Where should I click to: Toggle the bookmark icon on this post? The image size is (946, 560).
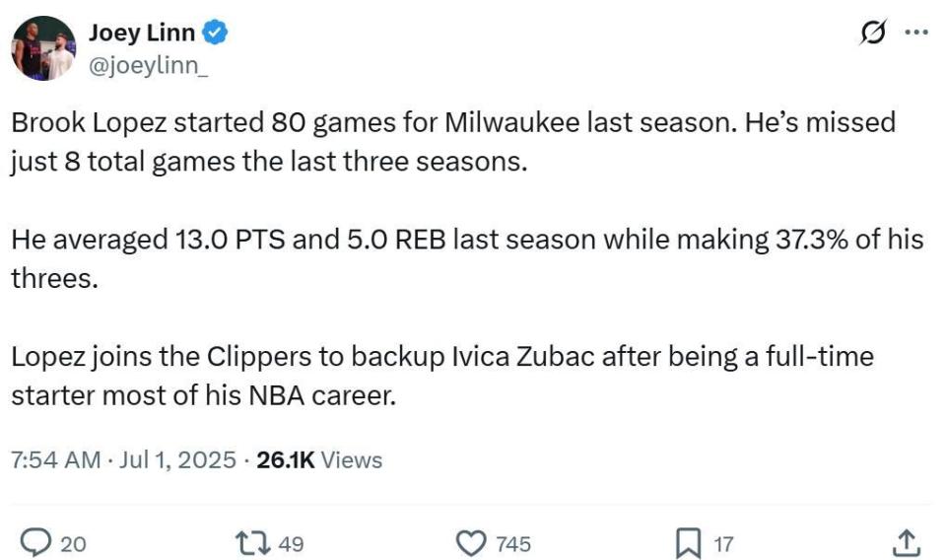[x=687, y=542]
